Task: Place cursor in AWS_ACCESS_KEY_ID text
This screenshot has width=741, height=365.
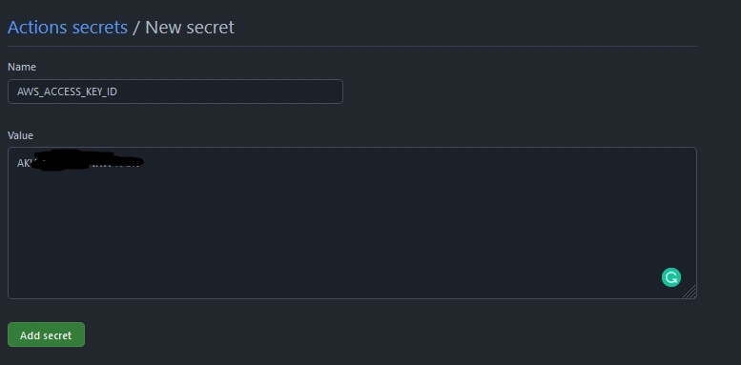Action: (67, 91)
